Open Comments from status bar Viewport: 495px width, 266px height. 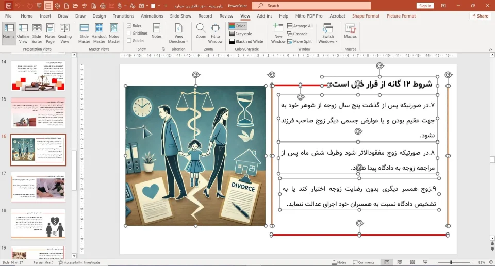(x=364, y=262)
